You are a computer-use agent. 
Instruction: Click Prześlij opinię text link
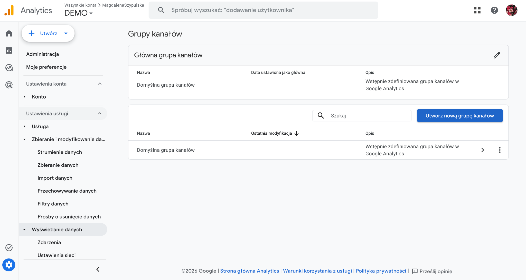436,271
